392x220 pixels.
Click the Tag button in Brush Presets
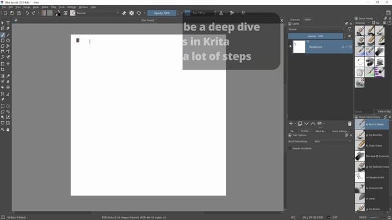375,23
